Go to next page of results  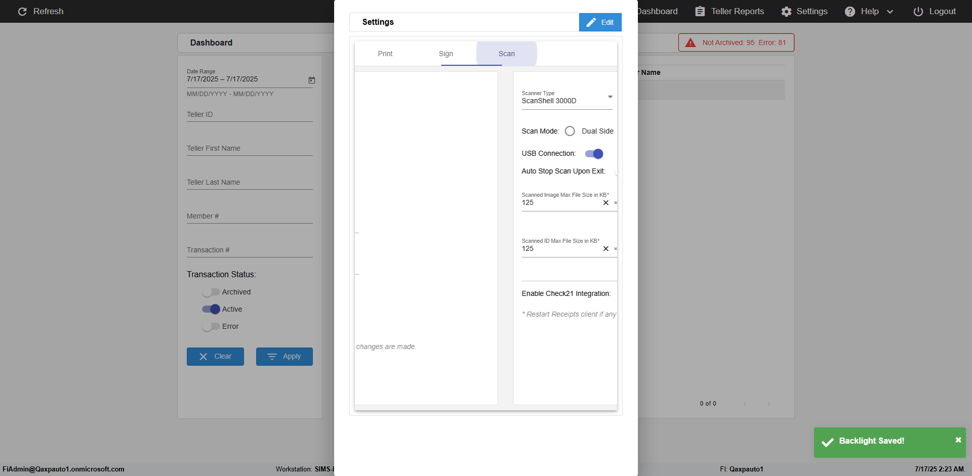[x=769, y=404]
